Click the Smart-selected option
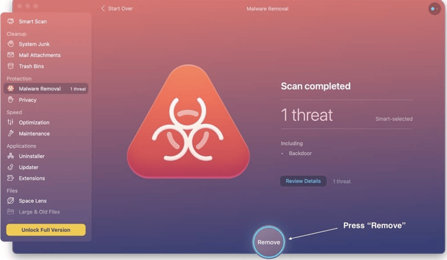The width and height of the screenshot is (447, 260). click(393, 119)
